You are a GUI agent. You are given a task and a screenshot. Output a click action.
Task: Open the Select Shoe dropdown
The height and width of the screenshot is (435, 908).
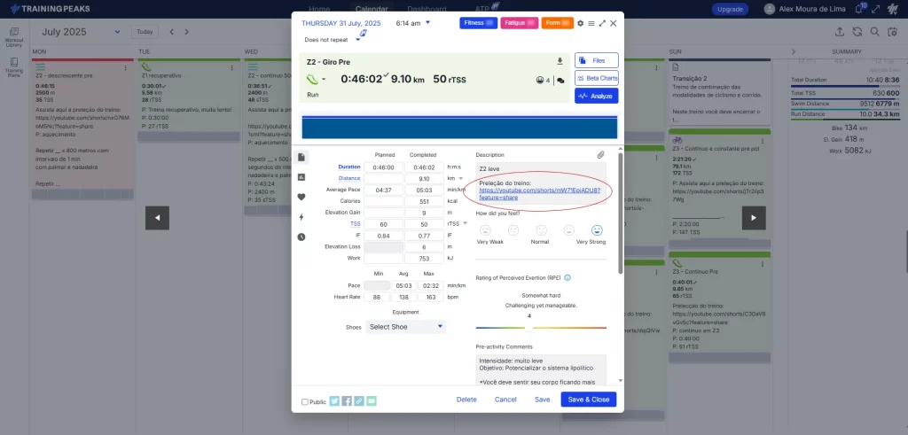coord(405,327)
